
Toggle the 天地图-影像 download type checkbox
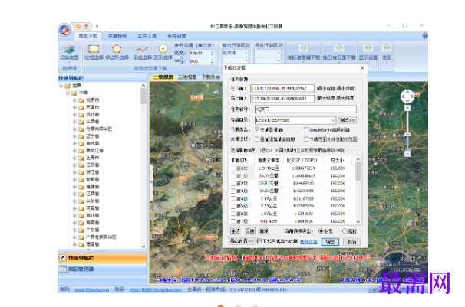pyautogui.click(x=257, y=130)
